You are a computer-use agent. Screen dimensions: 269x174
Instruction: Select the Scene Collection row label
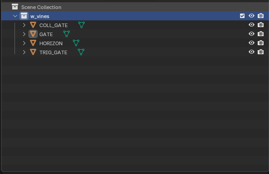coord(41,7)
